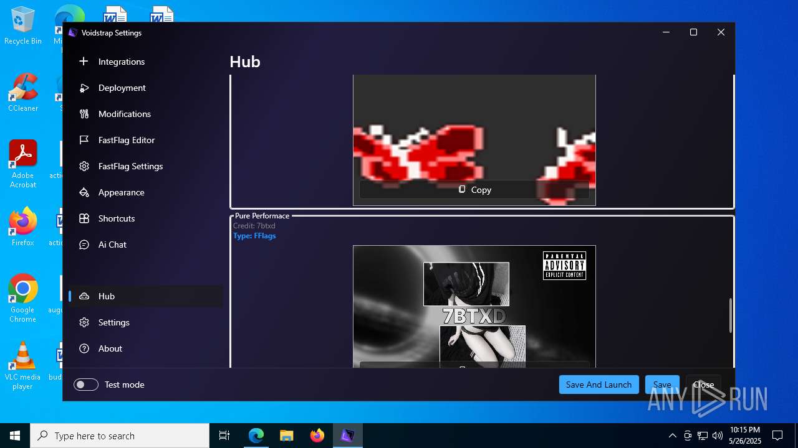Click the 'Pure Performace' card title
This screenshot has height=448, width=798.
[x=262, y=216]
